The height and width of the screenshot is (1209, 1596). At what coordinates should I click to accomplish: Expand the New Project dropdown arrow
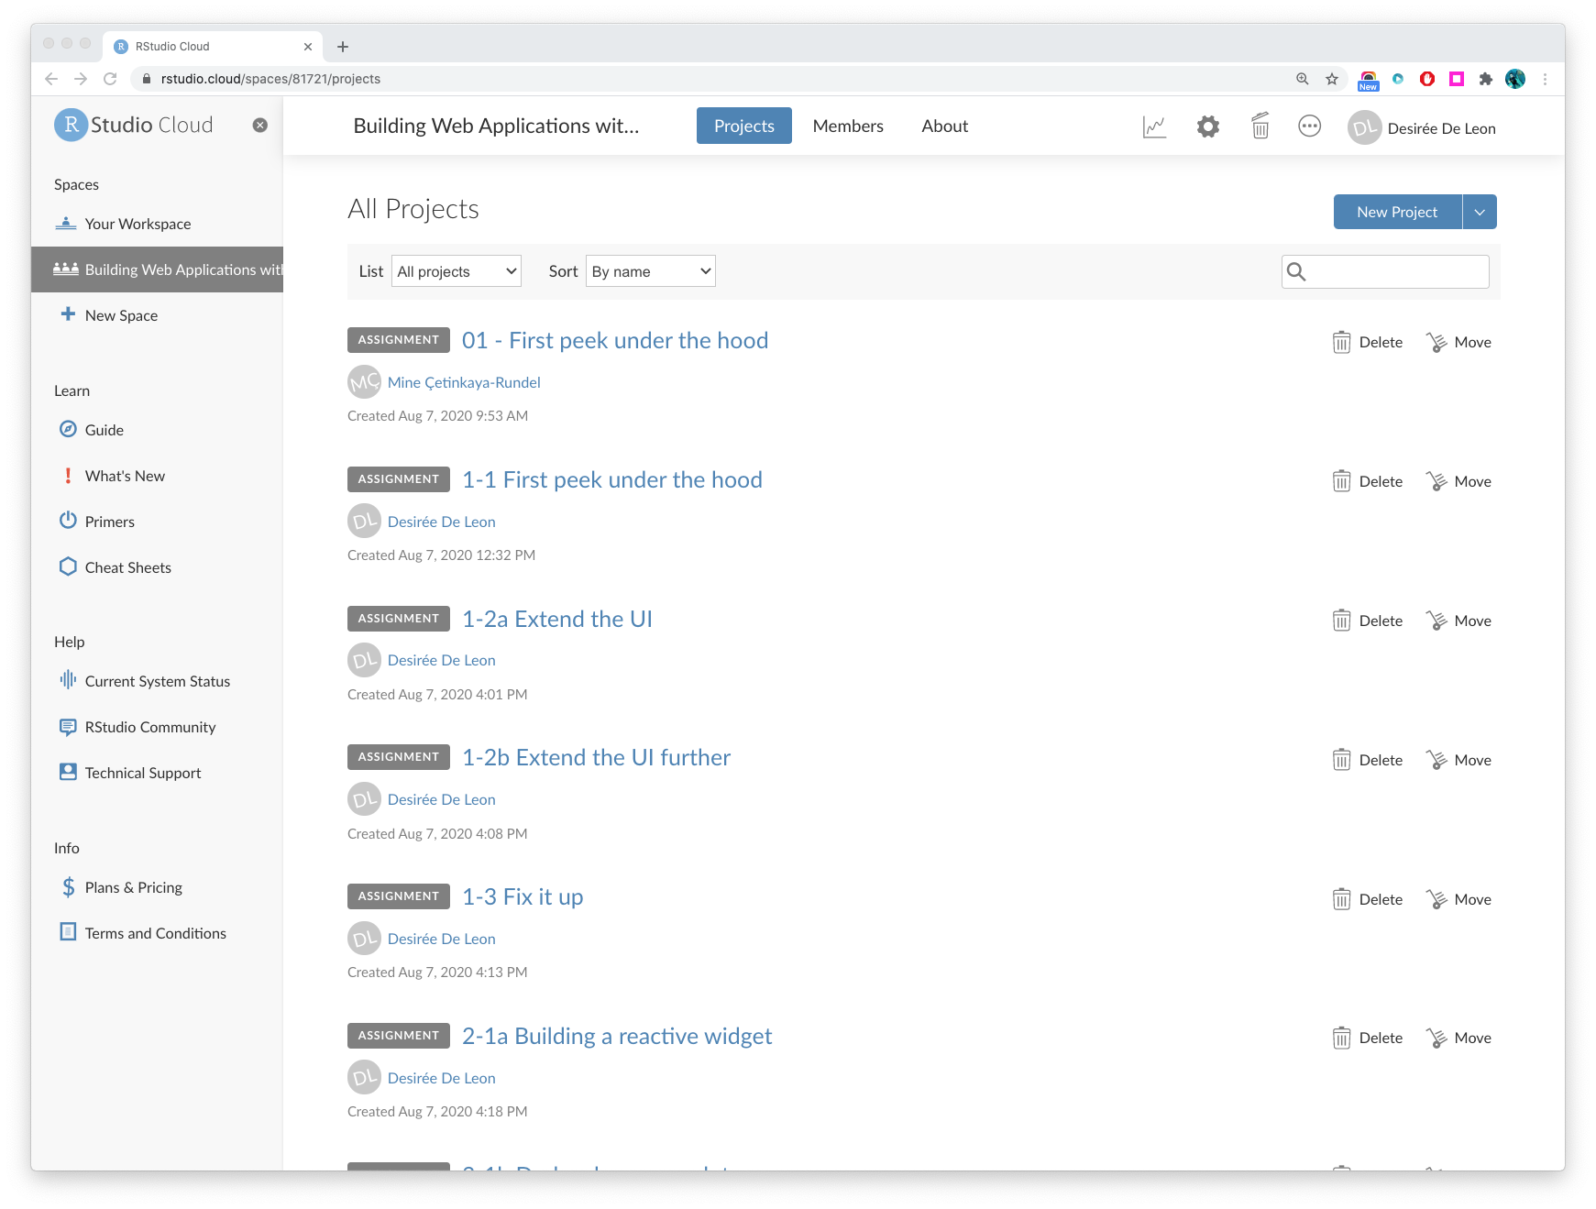tap(1480, 212)
